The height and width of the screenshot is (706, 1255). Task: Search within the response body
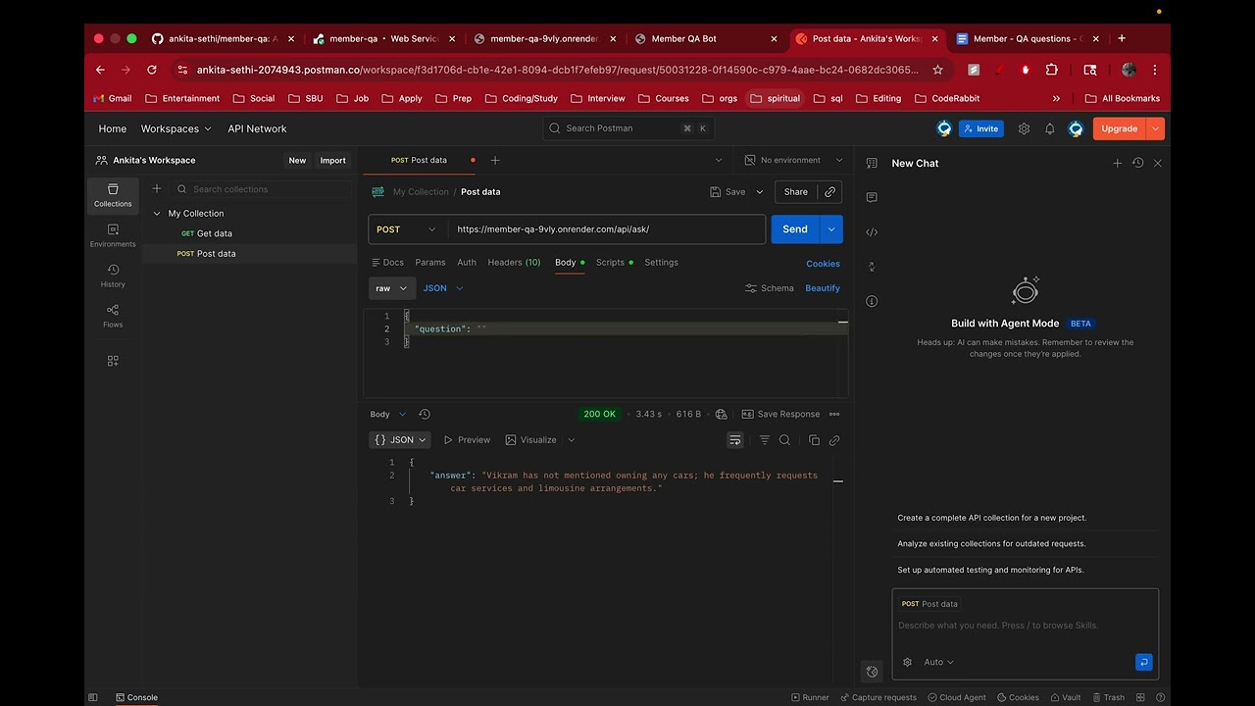784,440
